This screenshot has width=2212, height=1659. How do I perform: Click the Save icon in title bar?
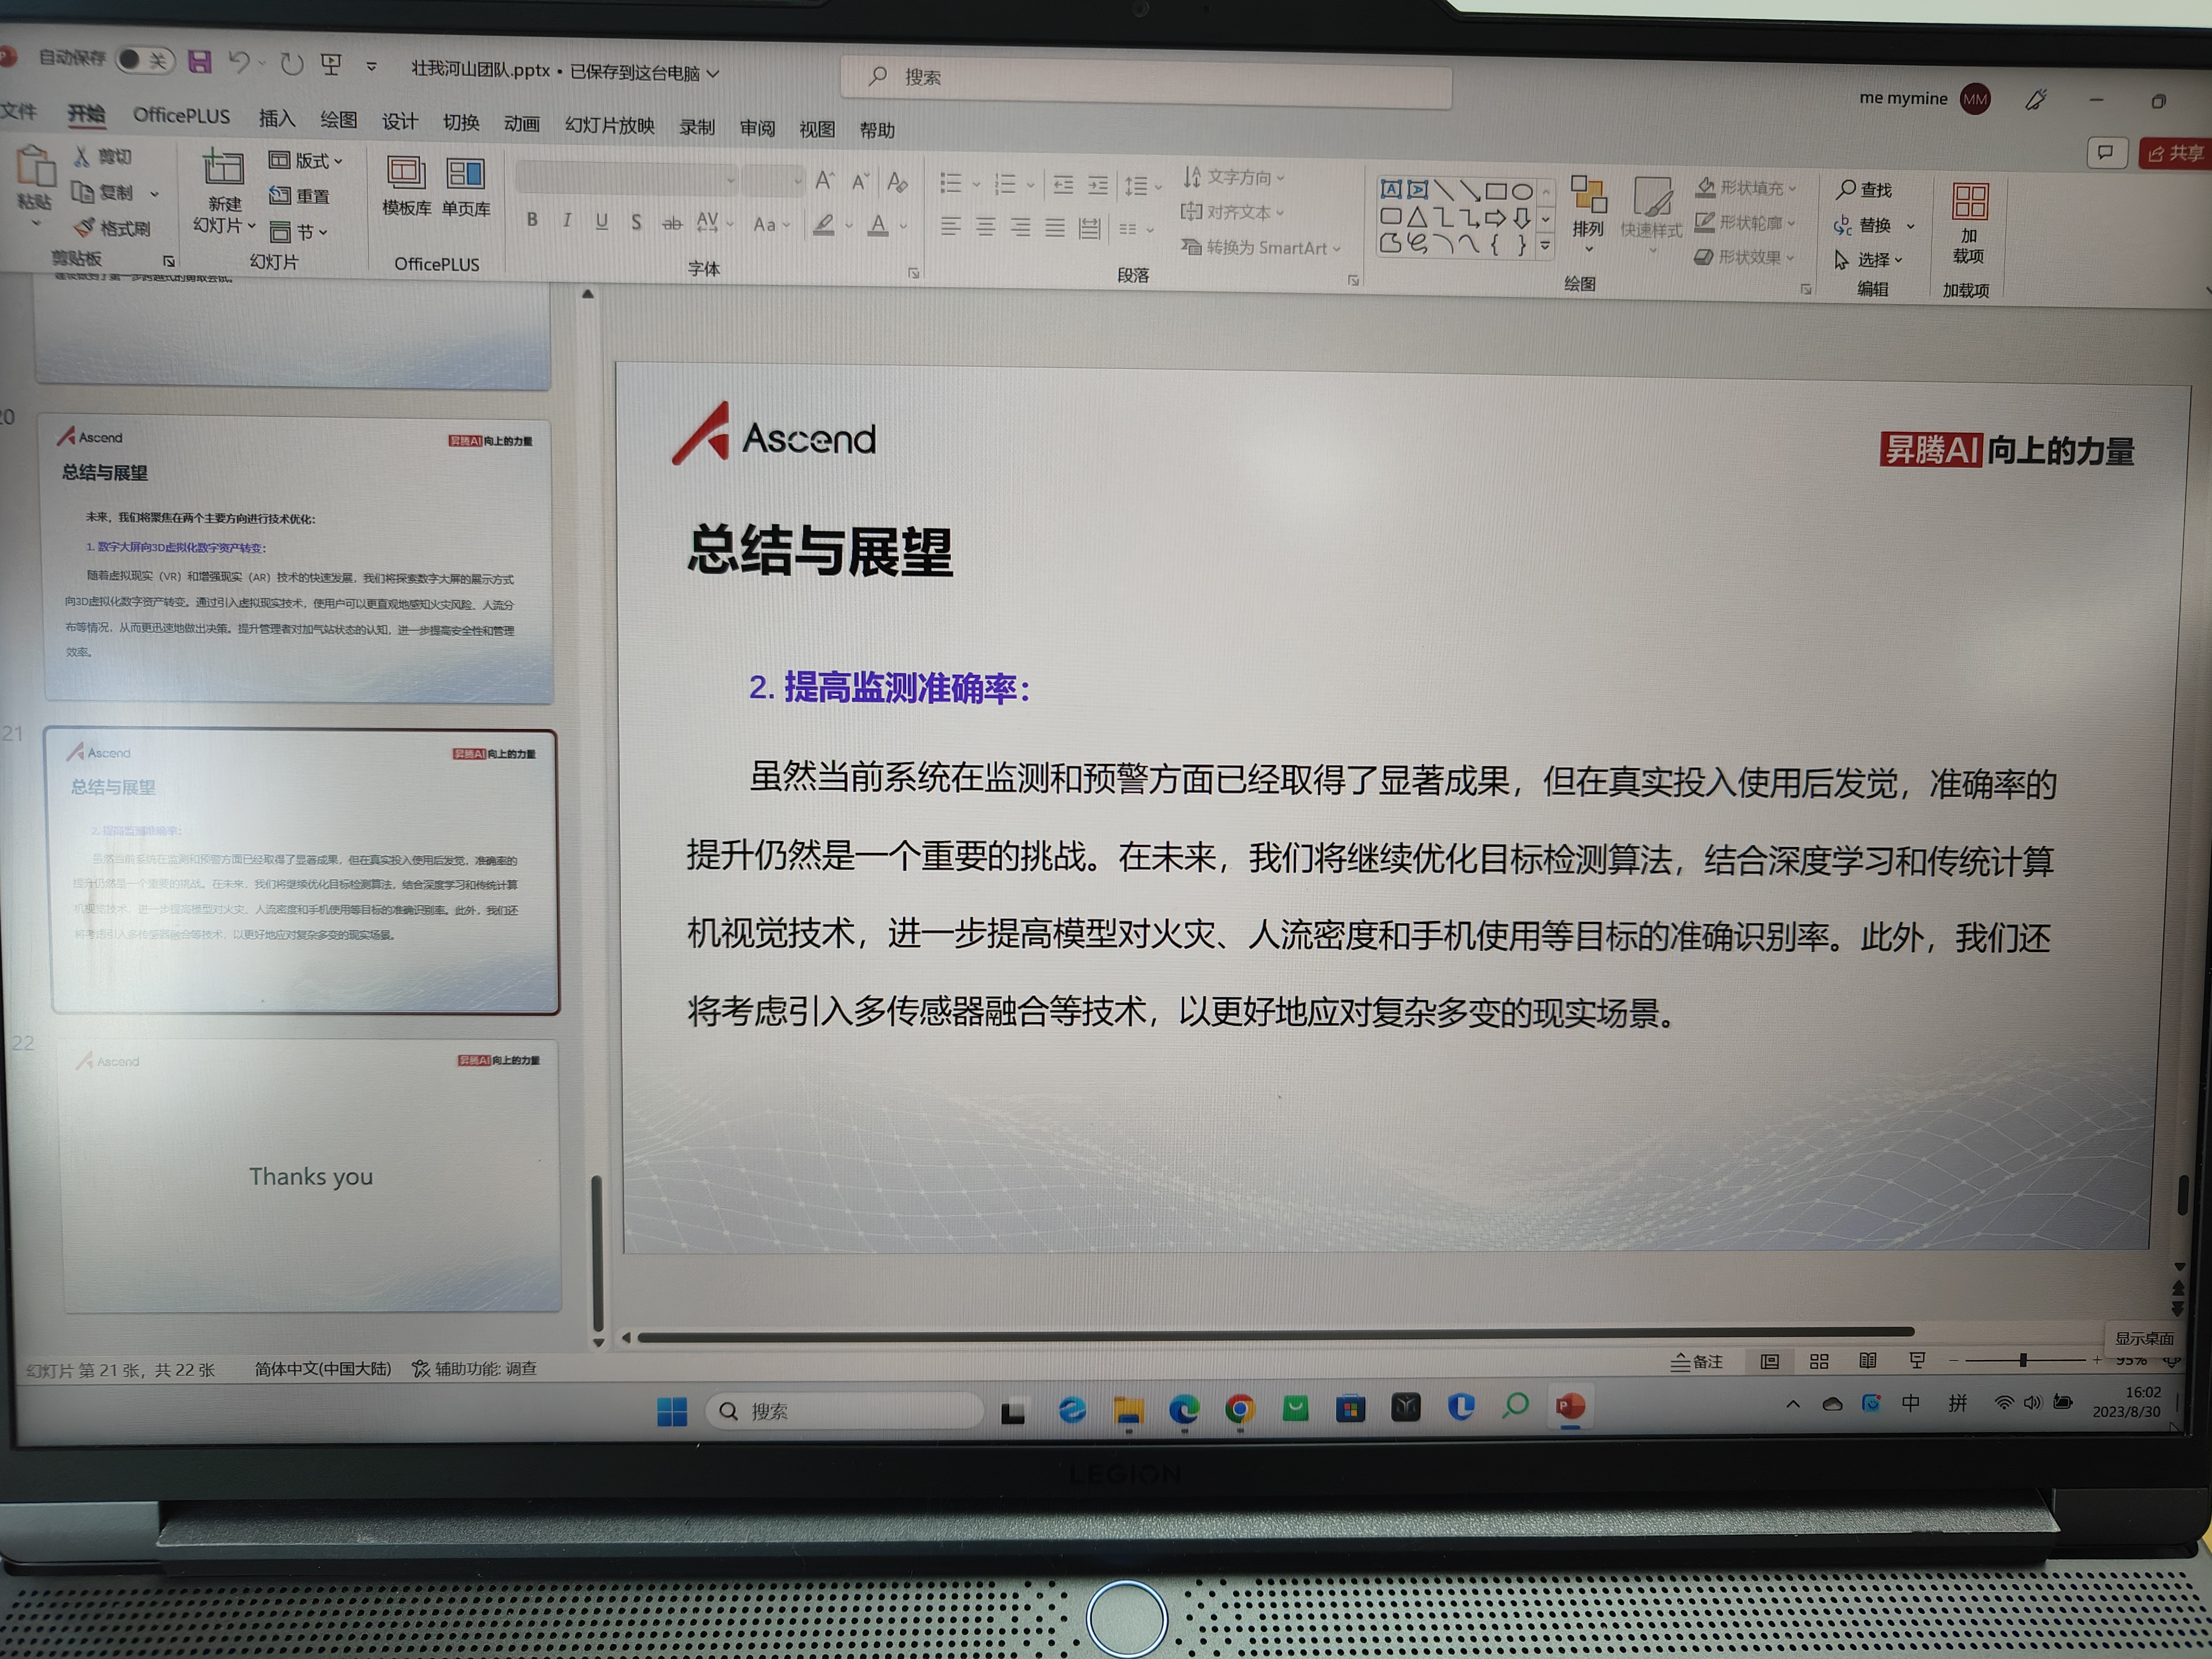point(199,62)
